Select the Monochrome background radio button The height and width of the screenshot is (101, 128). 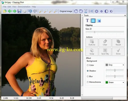pyautogui.click(x=88, y=82)
